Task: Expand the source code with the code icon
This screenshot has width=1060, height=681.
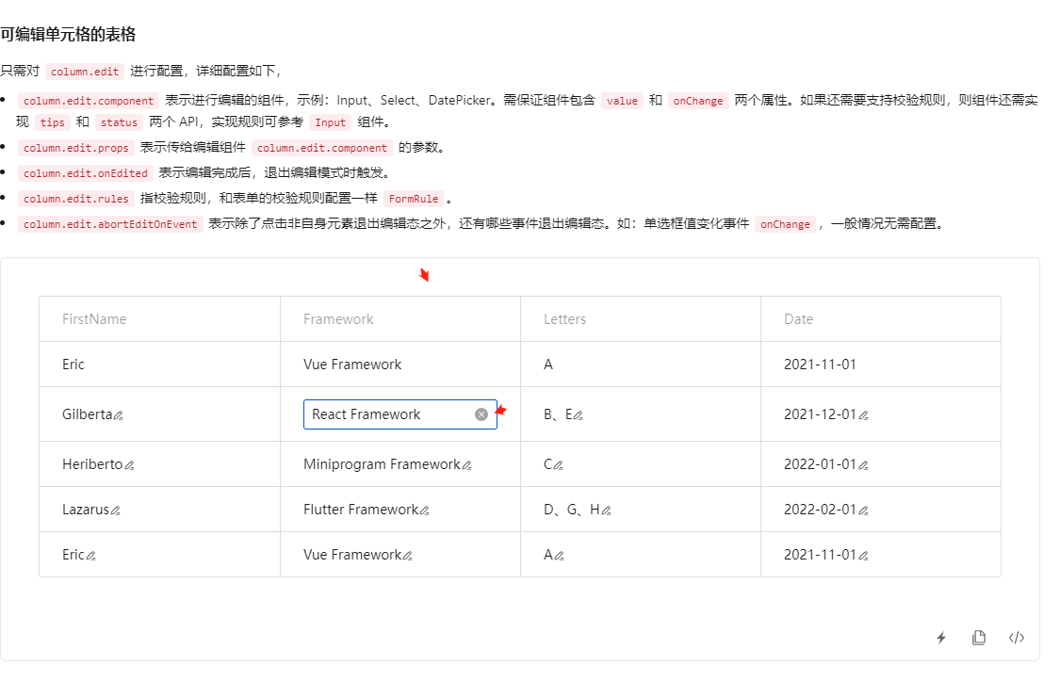Action: [x=1016, y=638]
